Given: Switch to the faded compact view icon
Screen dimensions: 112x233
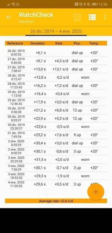Looking at the screenshot, I should click(x=77, y=17).
